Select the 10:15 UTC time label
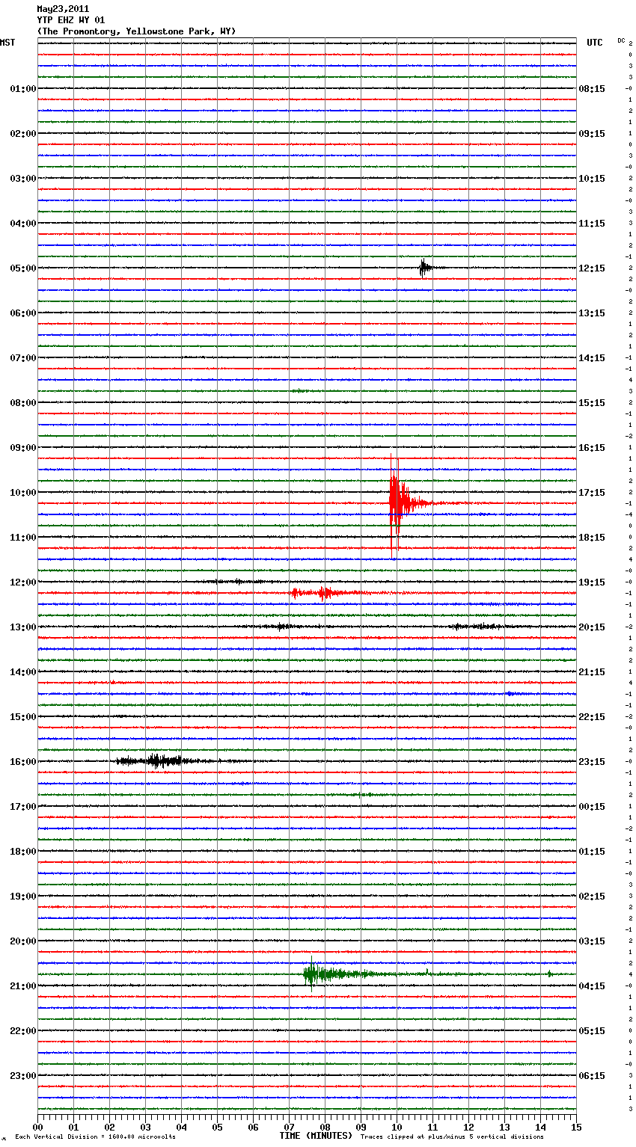The height and width of the screenshot is (1147, 636). [592, 179]
